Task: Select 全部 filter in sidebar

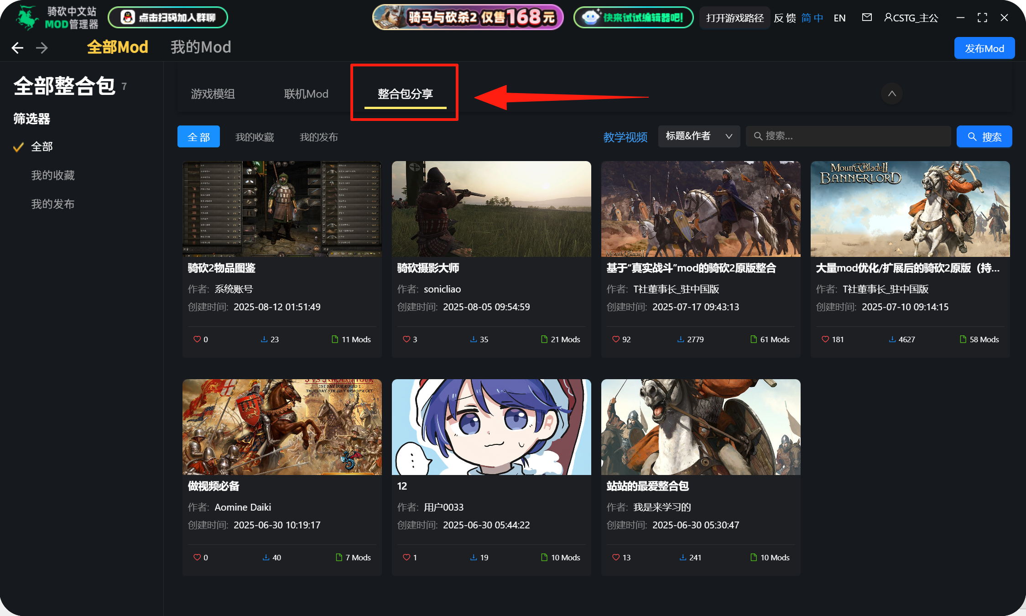Action: tap(42, 147)
